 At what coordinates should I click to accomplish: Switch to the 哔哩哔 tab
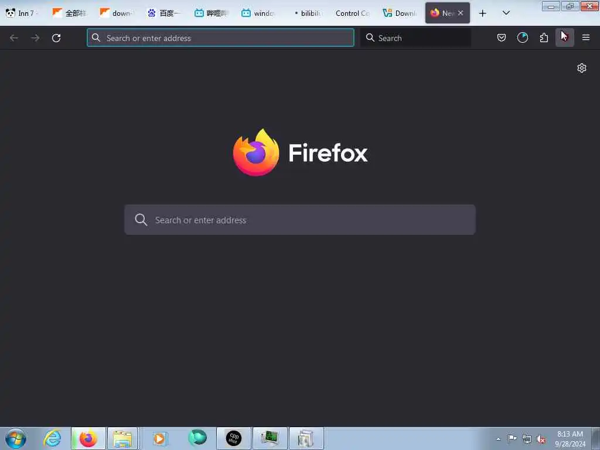[211, 13]
